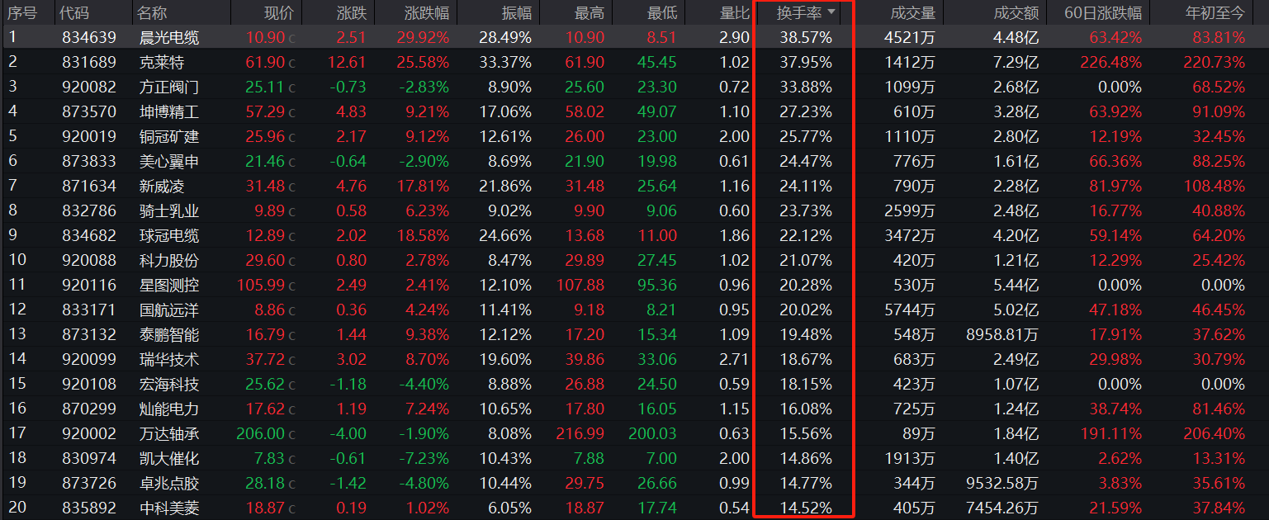Select the 9532.58万 amount cell
Viewport: 1269px width, 520px height.
pyautogui.click(x=1001, y=483)
